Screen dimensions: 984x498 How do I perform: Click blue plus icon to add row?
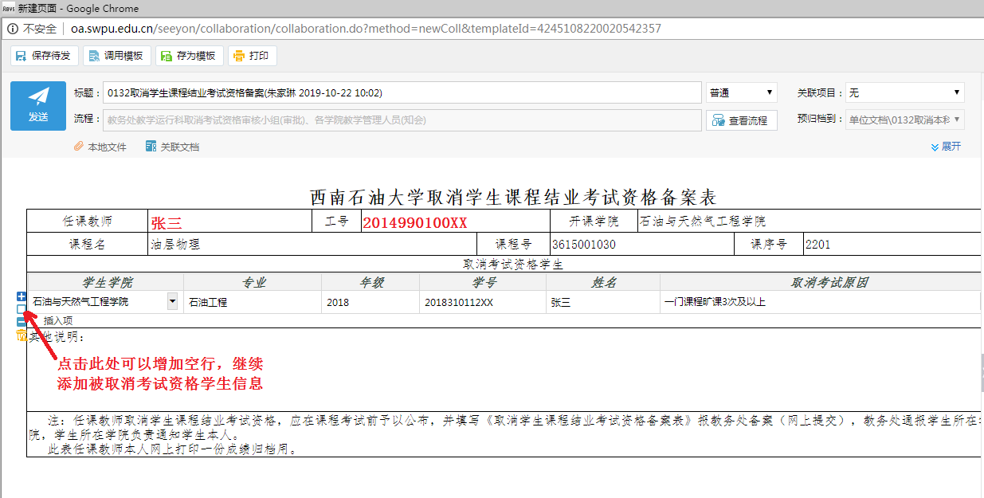[x=22, y=297]
